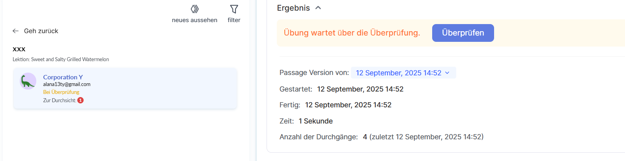The image size is (625, 161).
Task: Click the email alana13ty@gmail.com
Action: point(67,84)
